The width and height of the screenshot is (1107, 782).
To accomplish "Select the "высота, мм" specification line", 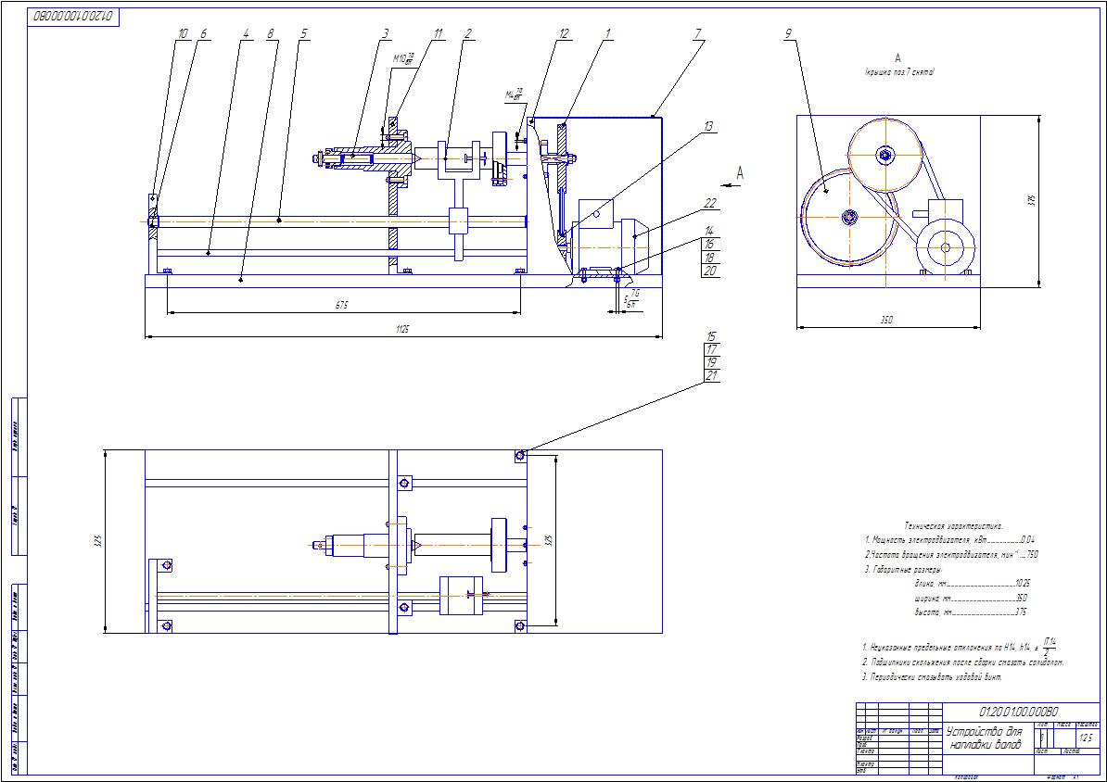I will click(971, 612).
